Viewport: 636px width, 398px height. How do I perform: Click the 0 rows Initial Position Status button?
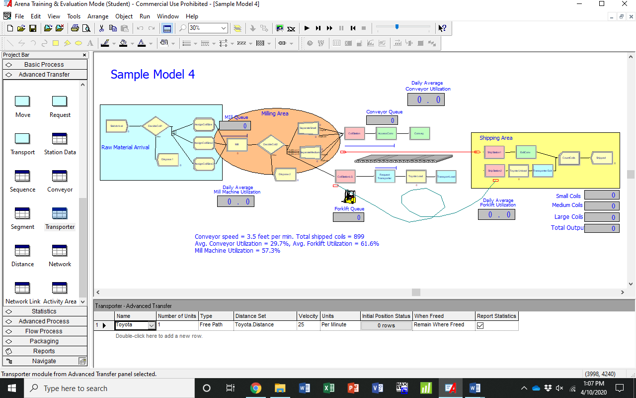click(386, 325)
